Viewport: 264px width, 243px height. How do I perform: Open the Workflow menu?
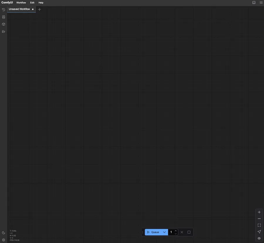point(21,3)
